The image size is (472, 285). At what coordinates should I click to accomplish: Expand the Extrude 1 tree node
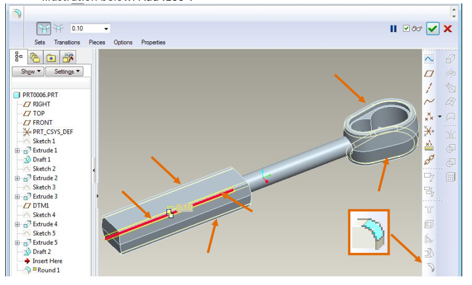17,151
